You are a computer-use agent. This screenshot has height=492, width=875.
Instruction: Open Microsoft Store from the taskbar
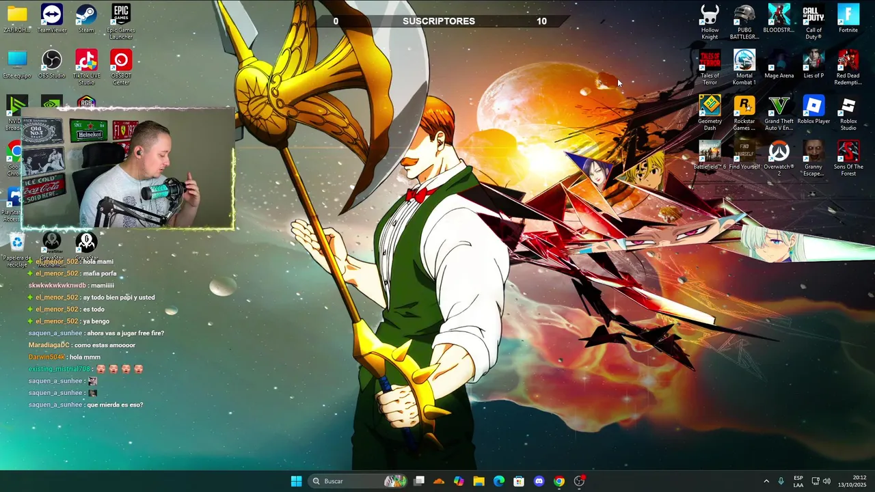[x=519, y=481]
